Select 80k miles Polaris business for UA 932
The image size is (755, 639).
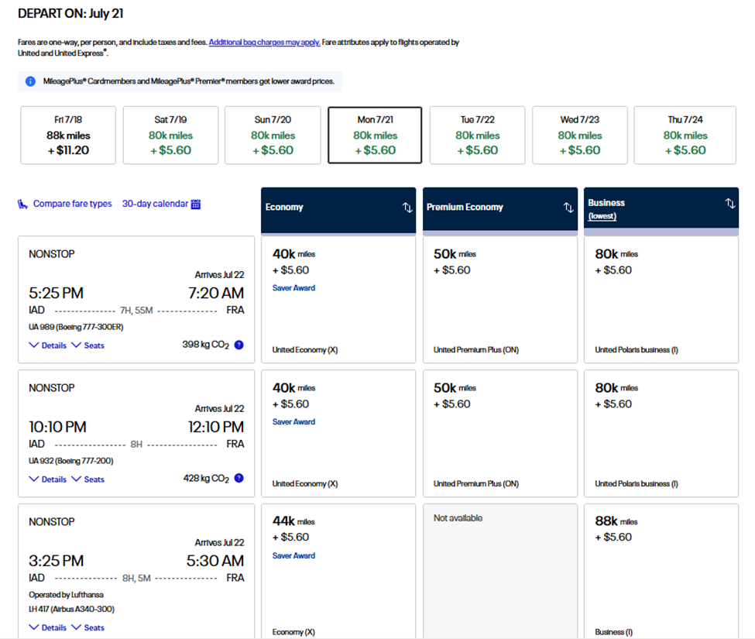click(661, 434)
